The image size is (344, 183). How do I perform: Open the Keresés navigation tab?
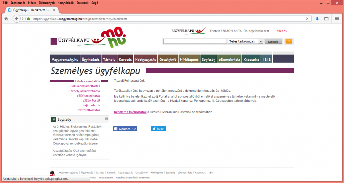point(125,58)
